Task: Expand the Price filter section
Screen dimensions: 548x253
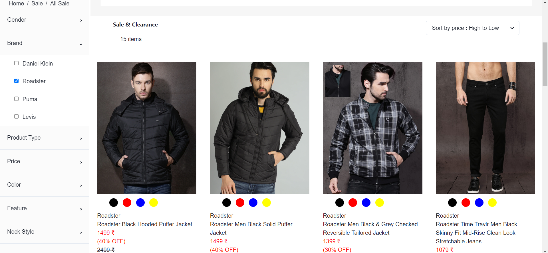Action: 45,162
